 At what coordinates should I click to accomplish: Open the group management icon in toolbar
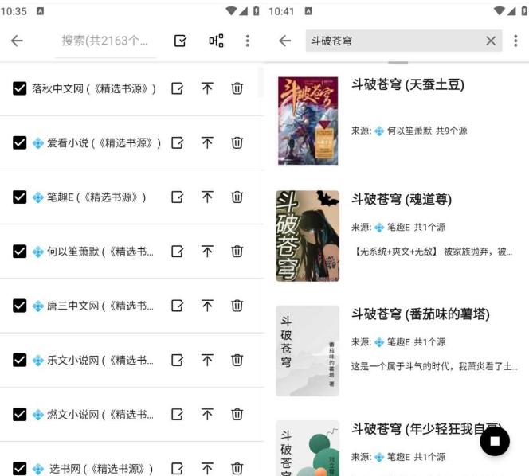(x=216, y=41)
